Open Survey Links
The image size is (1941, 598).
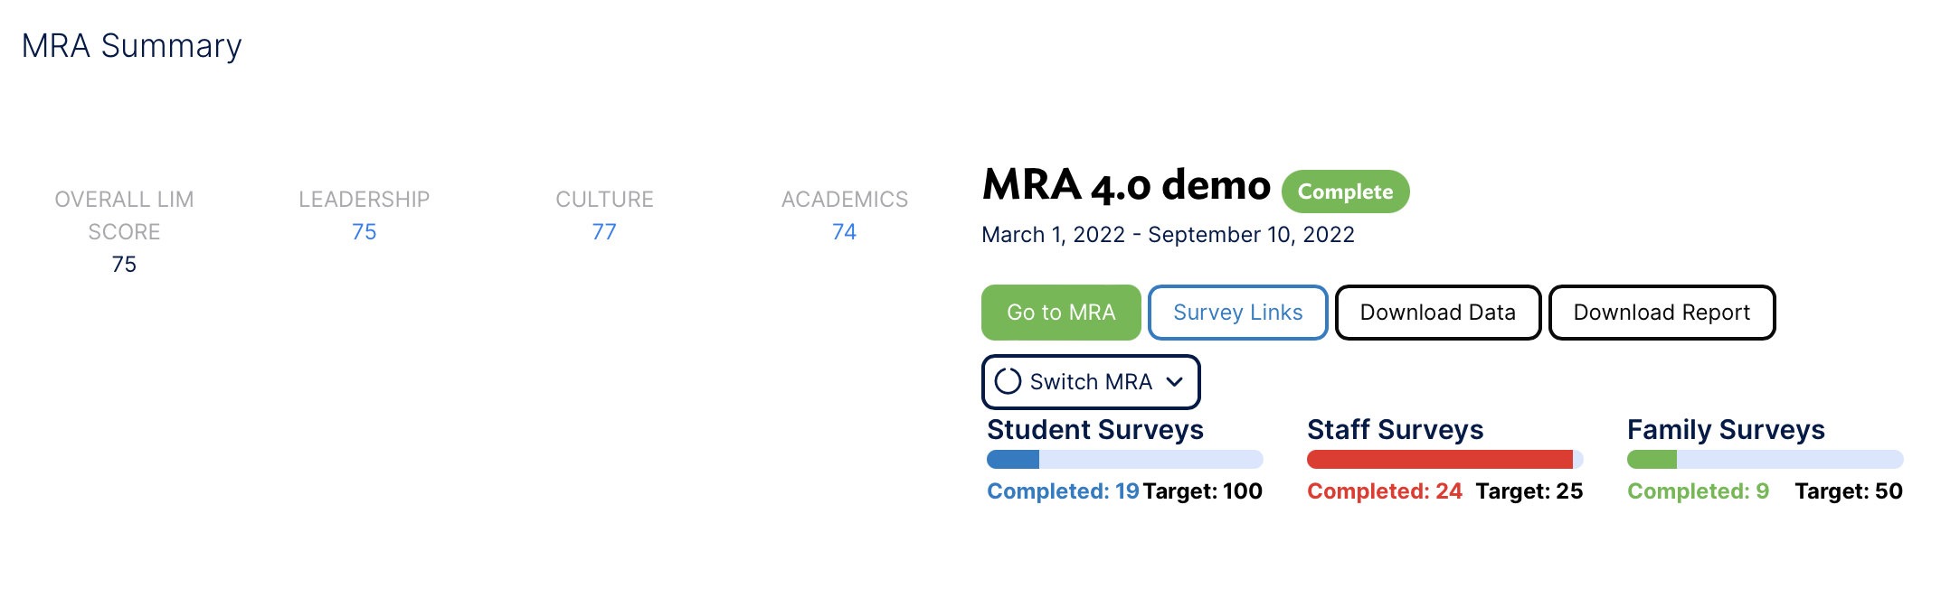(x=1237, y=312)
